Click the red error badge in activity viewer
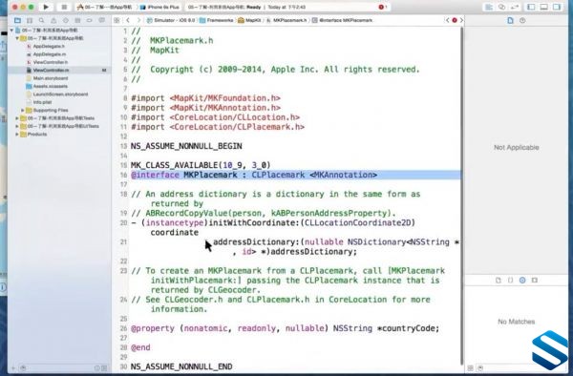 point(382,7)
